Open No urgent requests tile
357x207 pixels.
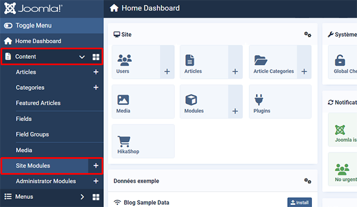(x=342, y=169)
